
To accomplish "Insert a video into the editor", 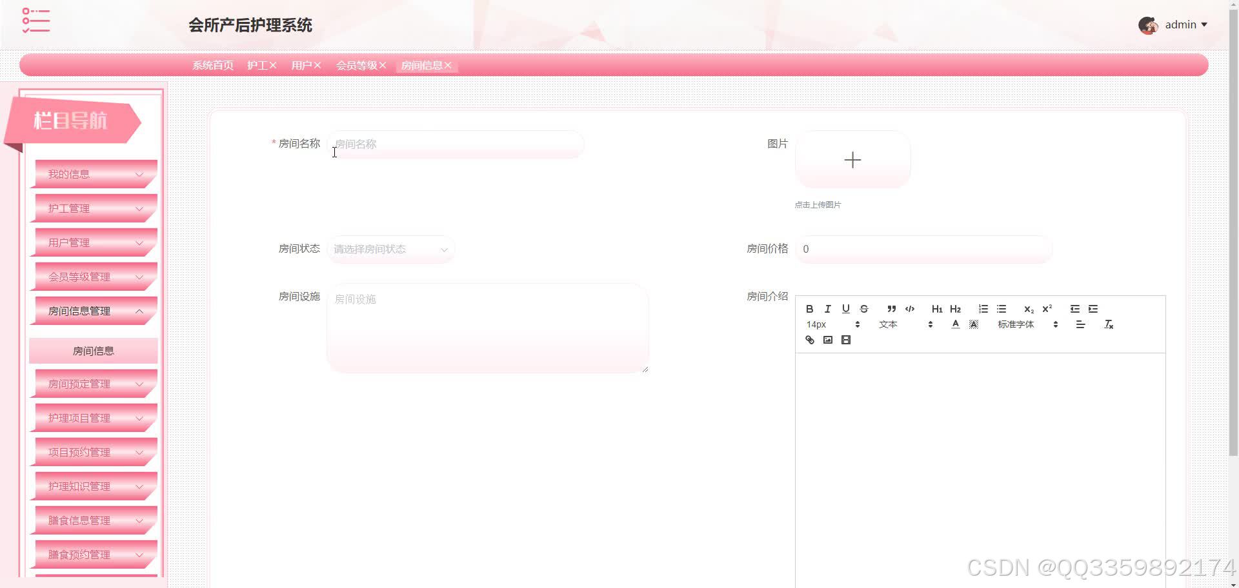I will point(845,340).
